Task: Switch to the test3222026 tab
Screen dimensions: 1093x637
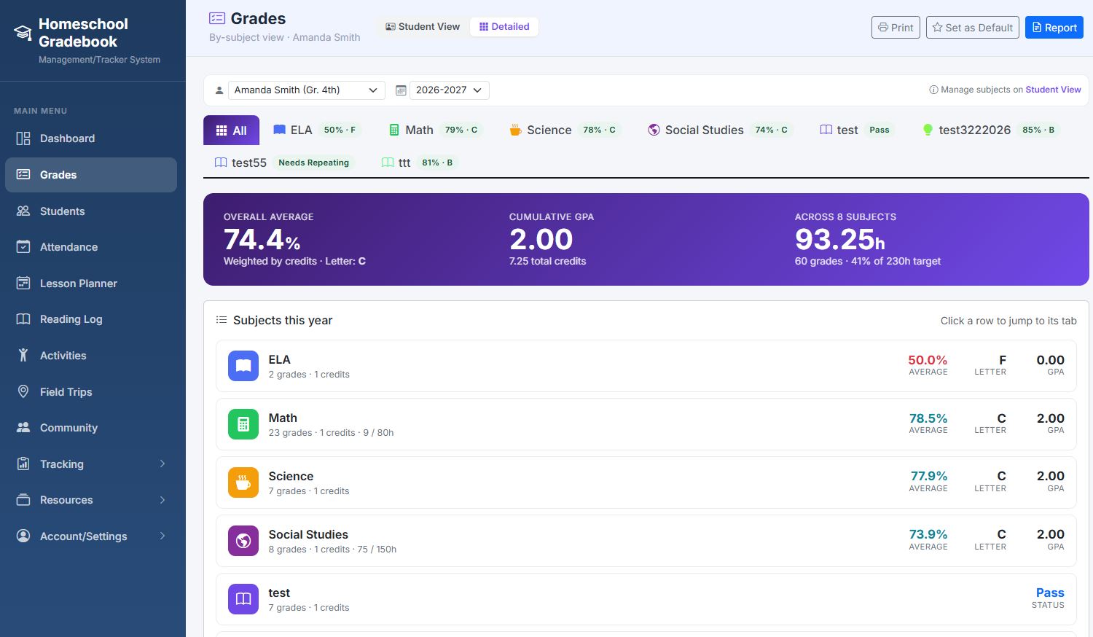Action: tap(991, 130)
